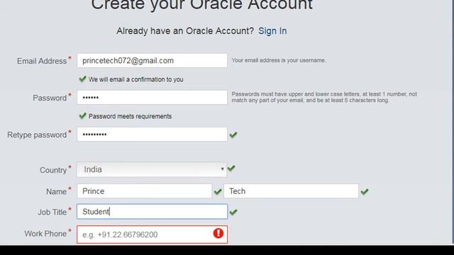Image resolution: width=454 pixels, height=255 pixels.
Task: Click the 'Country' label
Action: 53,170
